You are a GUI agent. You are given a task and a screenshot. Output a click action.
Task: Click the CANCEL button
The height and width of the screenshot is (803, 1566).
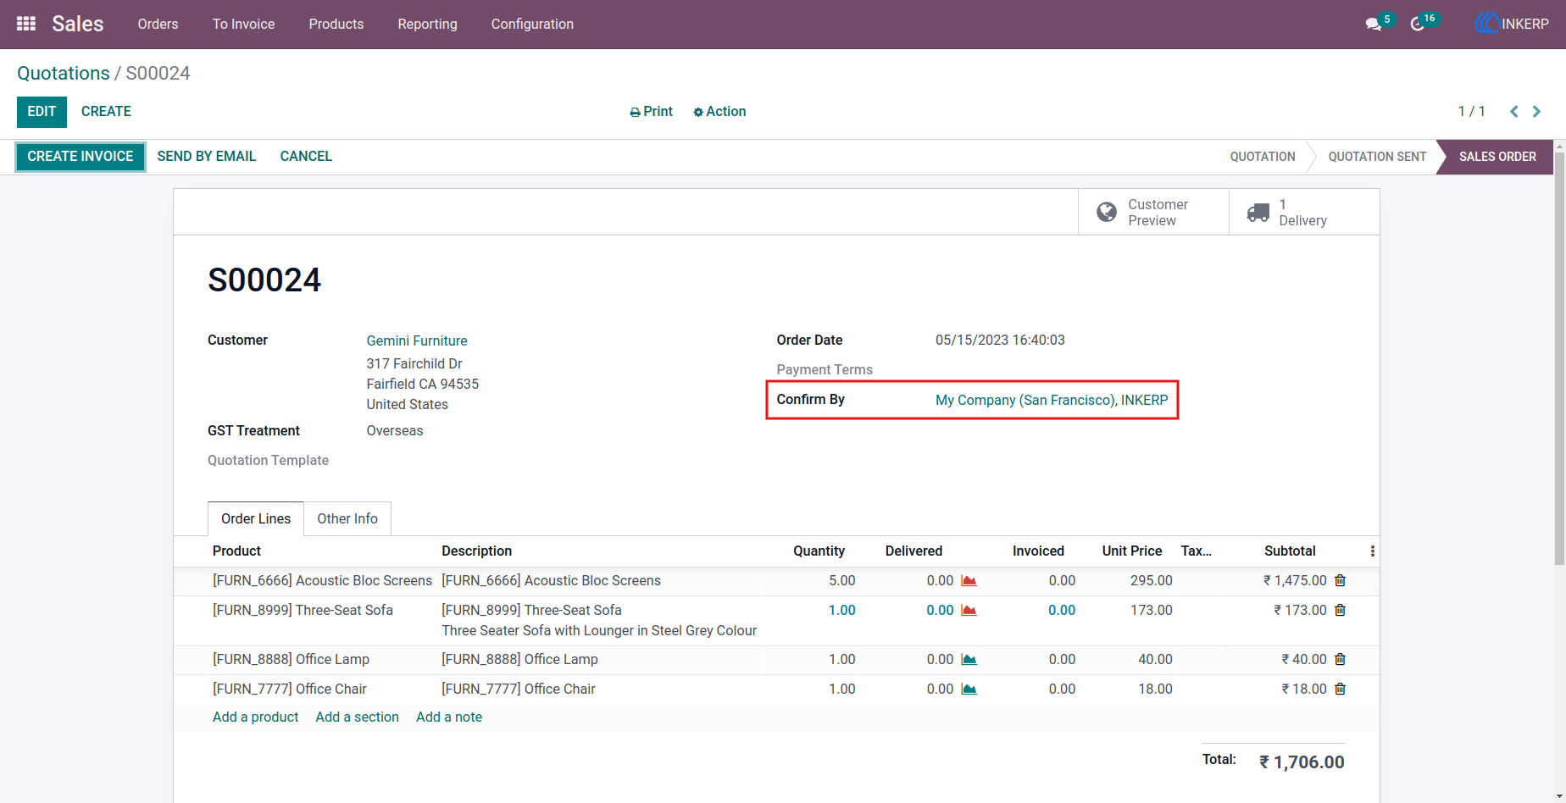click(x=306, y=157)
